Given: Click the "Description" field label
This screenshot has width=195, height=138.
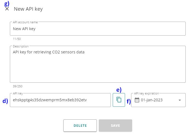Looking at the screenshot, I should pos(21,46).
